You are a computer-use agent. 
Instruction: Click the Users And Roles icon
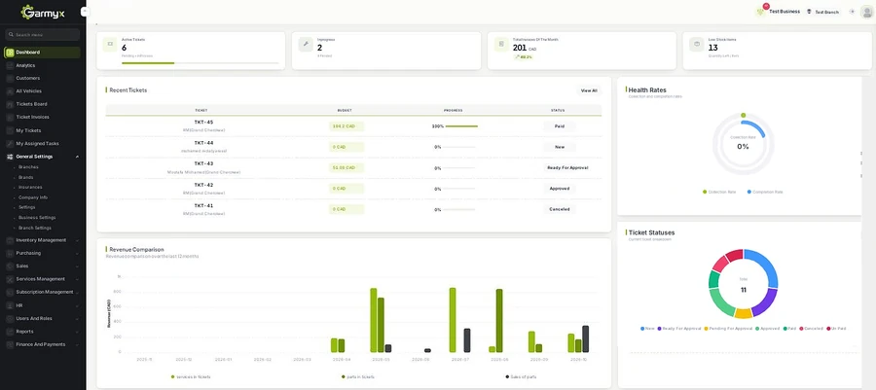[10, 319]
